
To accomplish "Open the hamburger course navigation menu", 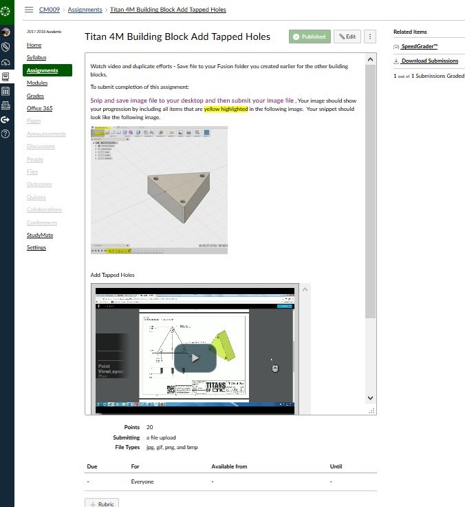I will (28, 10).
